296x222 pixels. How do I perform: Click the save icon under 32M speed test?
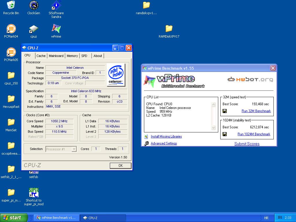[225, 111]
